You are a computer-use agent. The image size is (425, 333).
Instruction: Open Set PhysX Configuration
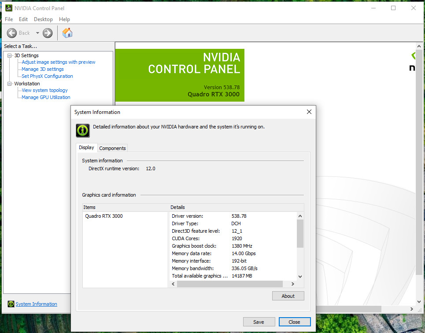tap(47, 76)
